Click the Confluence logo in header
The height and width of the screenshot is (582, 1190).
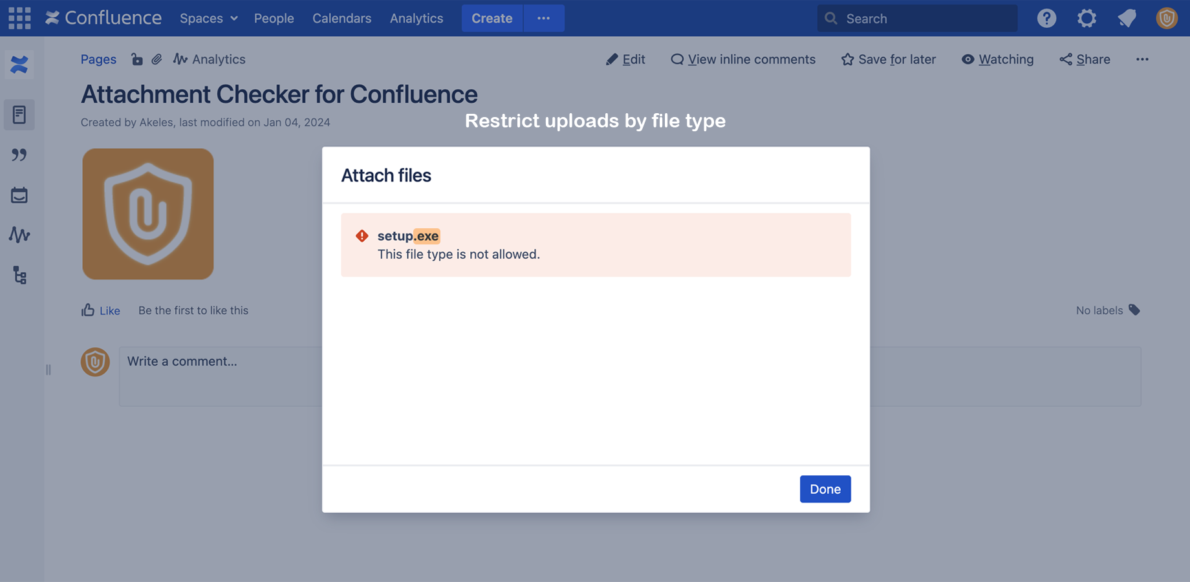[x=103, y=18]
